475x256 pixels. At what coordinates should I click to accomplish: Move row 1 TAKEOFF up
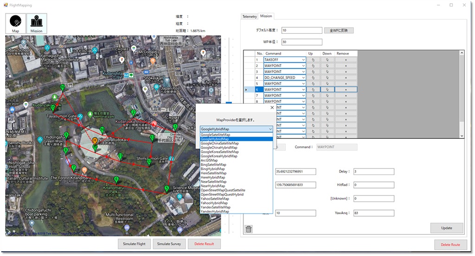tap(313, 60)
